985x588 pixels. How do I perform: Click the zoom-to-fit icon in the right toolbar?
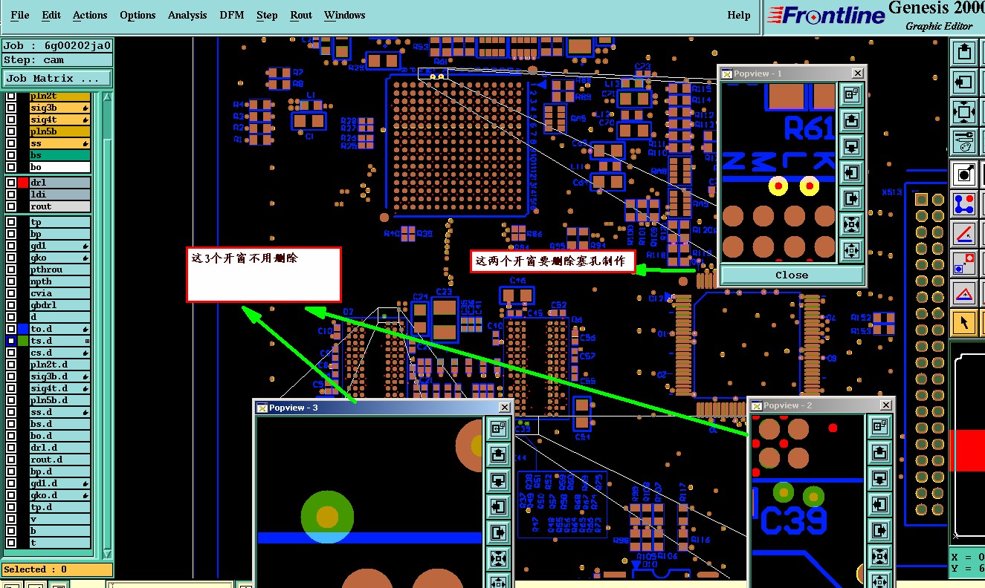point(964,111)
